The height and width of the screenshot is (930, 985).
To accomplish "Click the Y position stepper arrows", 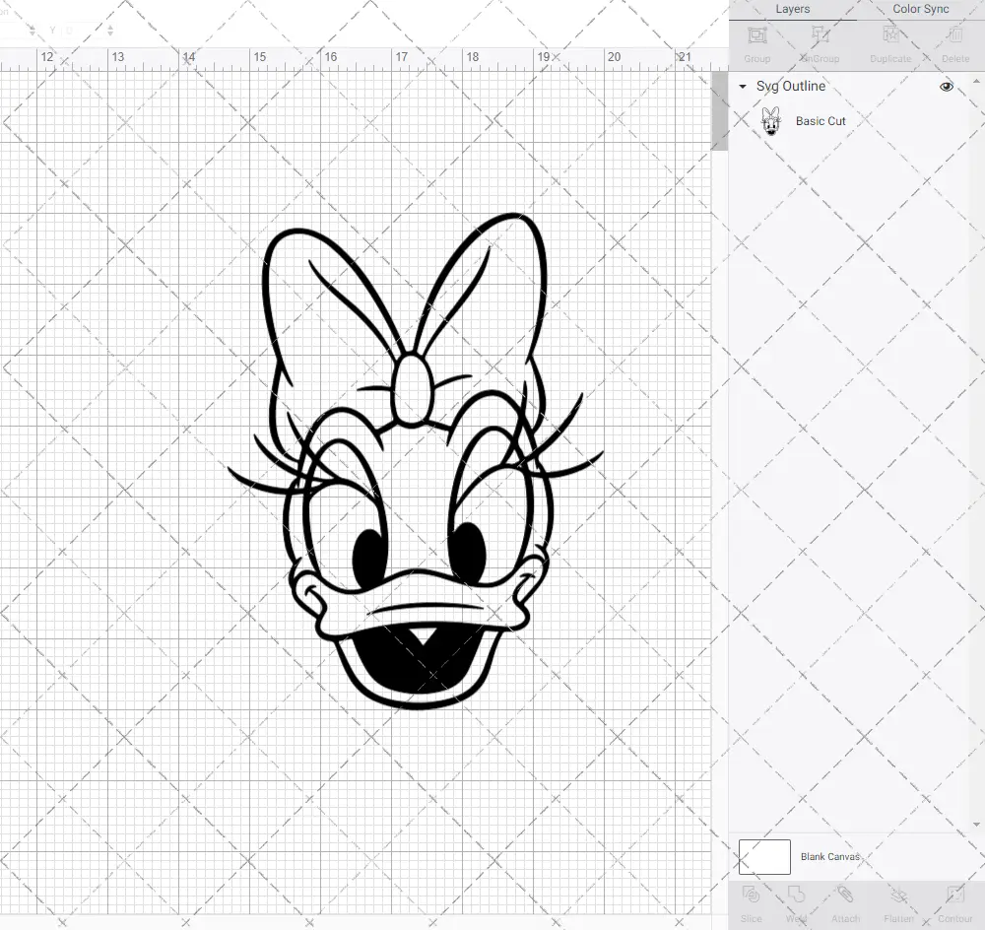I will coord(110,30).
